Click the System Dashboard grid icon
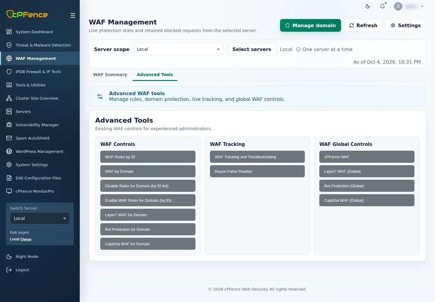Viewport: 435px width, 302px height. pyautogui.click(x=9, y=32)
